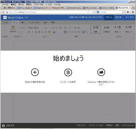Screen dimensions: 136x129
Task: Select center alignment icon
Action: (x=69, y=32)
